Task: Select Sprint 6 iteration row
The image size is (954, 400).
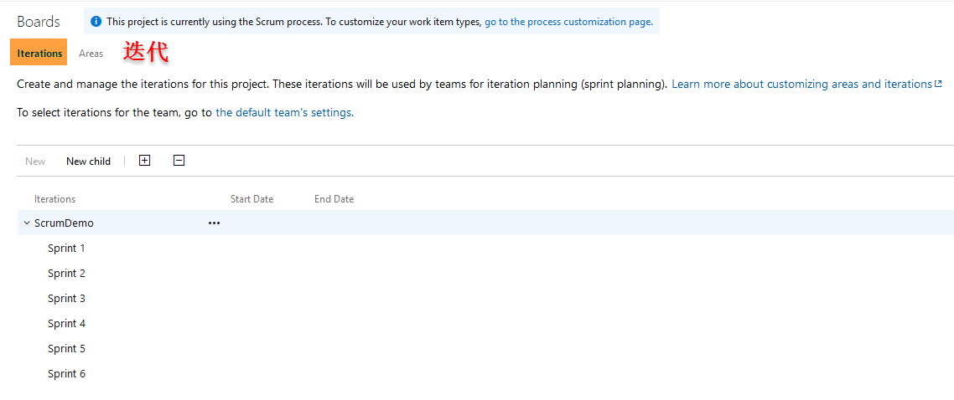Action: click(66, 374)
